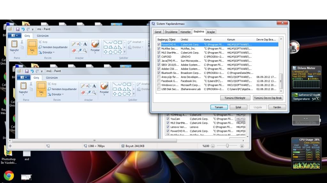The width and height of the screenshot is (327, 183).
Task: Choose the Line shape in ms - Paint
Action: [106, 42]
